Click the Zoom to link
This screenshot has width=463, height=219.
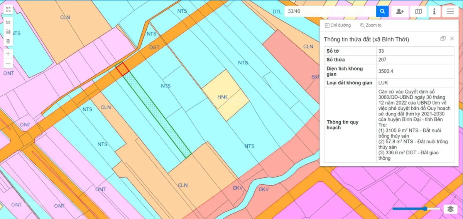(x=371, y=25)
